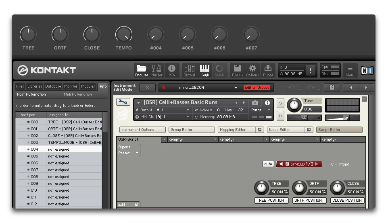Viewport: 388px width, 223px height.
Task: Open the Browse folder icon
Action: [142, 70]
